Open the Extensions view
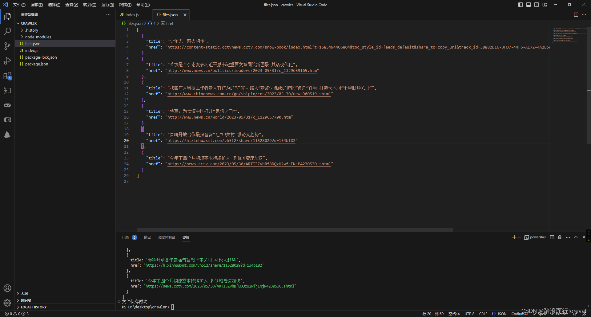 (x=7, y=76)
